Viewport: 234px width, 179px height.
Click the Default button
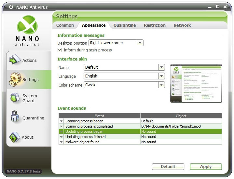click(x=168, y=166)
